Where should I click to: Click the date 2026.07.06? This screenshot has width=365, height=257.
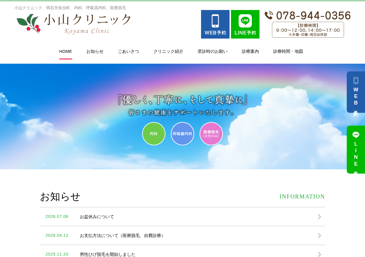pyautogui.click(x=57, y=216)
